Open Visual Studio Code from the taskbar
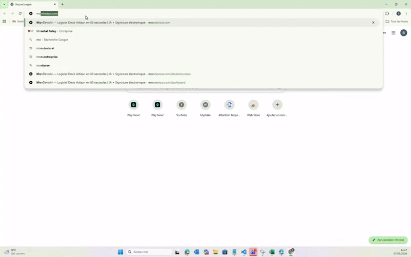 (244, 252)
